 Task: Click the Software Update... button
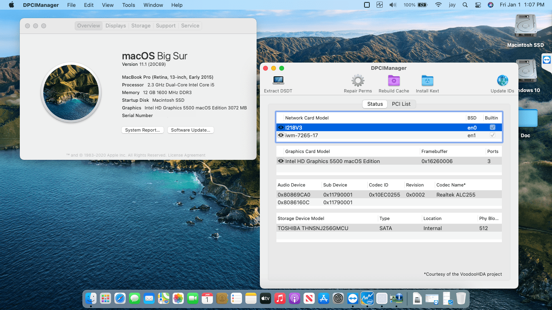point(190,130)
